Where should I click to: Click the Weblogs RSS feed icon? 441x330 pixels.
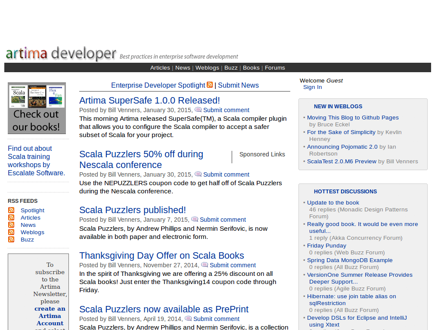coord(11,232)
